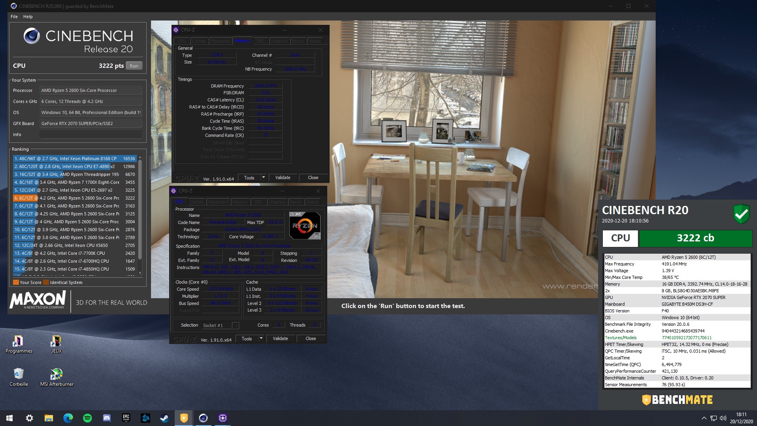Expand Tools dropdown arrow in upper CPU-Z
The width and height of the screenshot is (757, 426).
coord(263,178)
